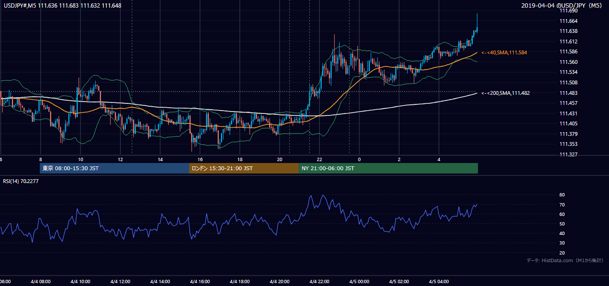Click RSI scale value 60
609x286 pixels.
point(562,214)
